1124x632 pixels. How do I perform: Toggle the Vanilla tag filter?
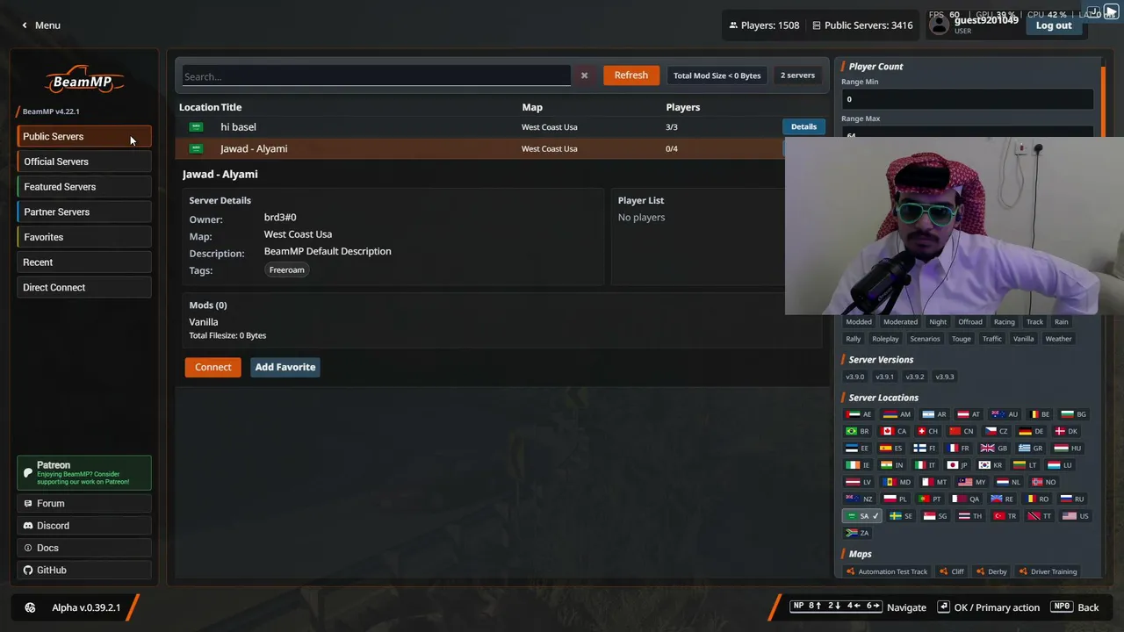(x=1024, y=339)
